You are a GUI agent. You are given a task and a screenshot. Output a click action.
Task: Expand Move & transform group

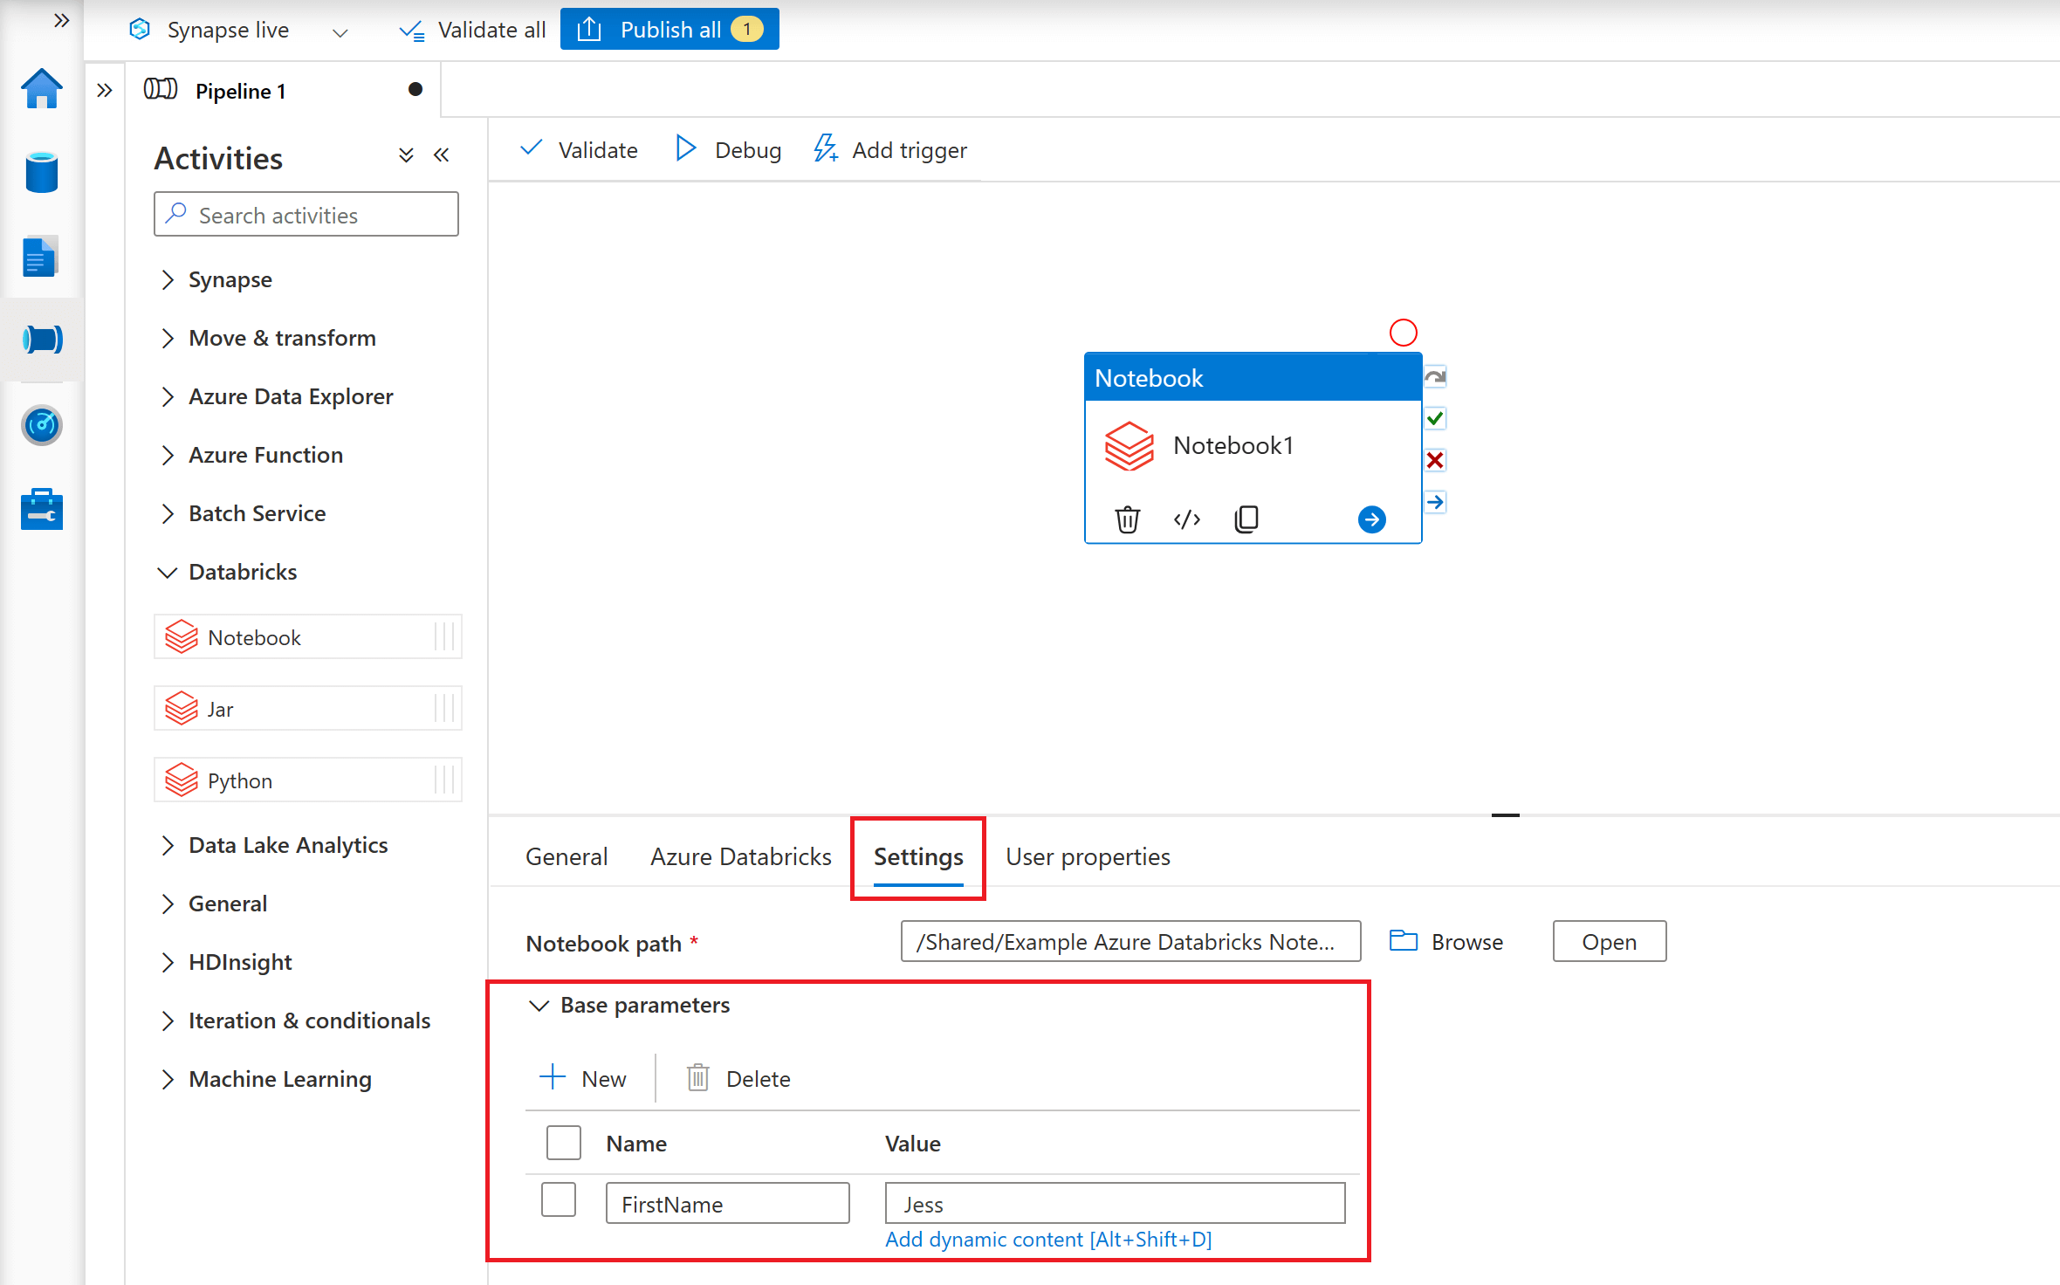click(x=267, y=338)
